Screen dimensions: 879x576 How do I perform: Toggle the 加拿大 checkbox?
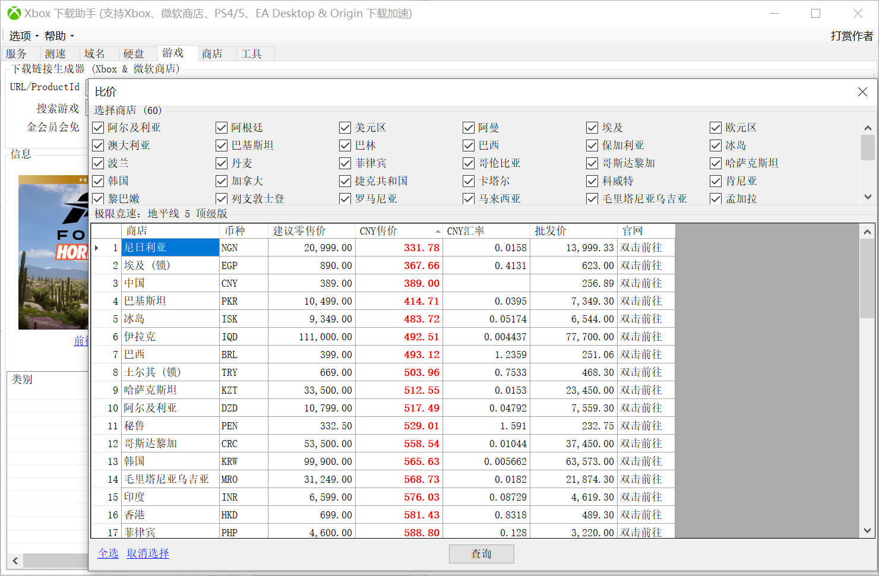coord(222,181)
